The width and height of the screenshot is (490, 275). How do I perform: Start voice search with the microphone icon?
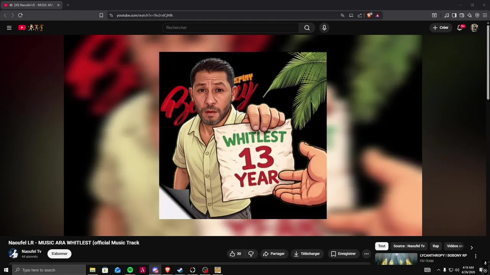(324, 27)
